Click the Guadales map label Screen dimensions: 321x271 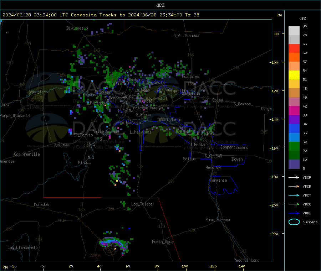tap(190, 77)
